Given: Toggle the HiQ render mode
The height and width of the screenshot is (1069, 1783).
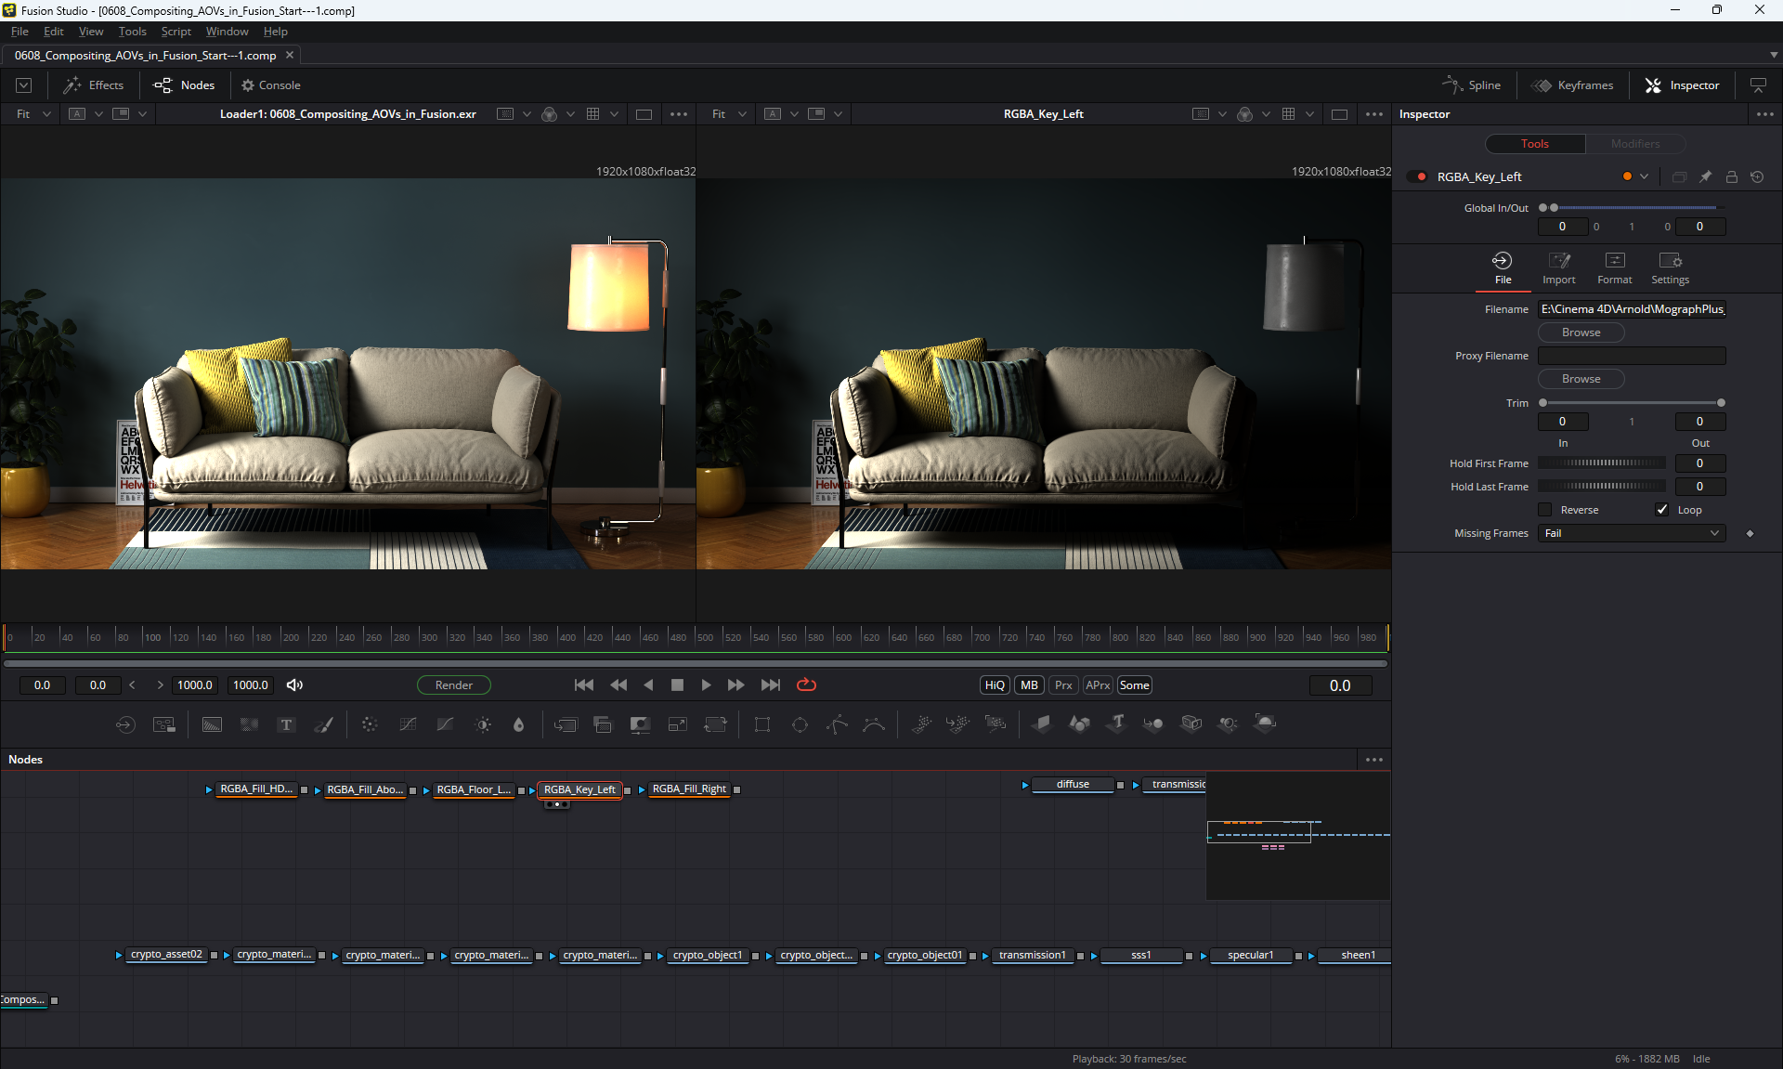Looking at the screenshot, I should [994, 685].
